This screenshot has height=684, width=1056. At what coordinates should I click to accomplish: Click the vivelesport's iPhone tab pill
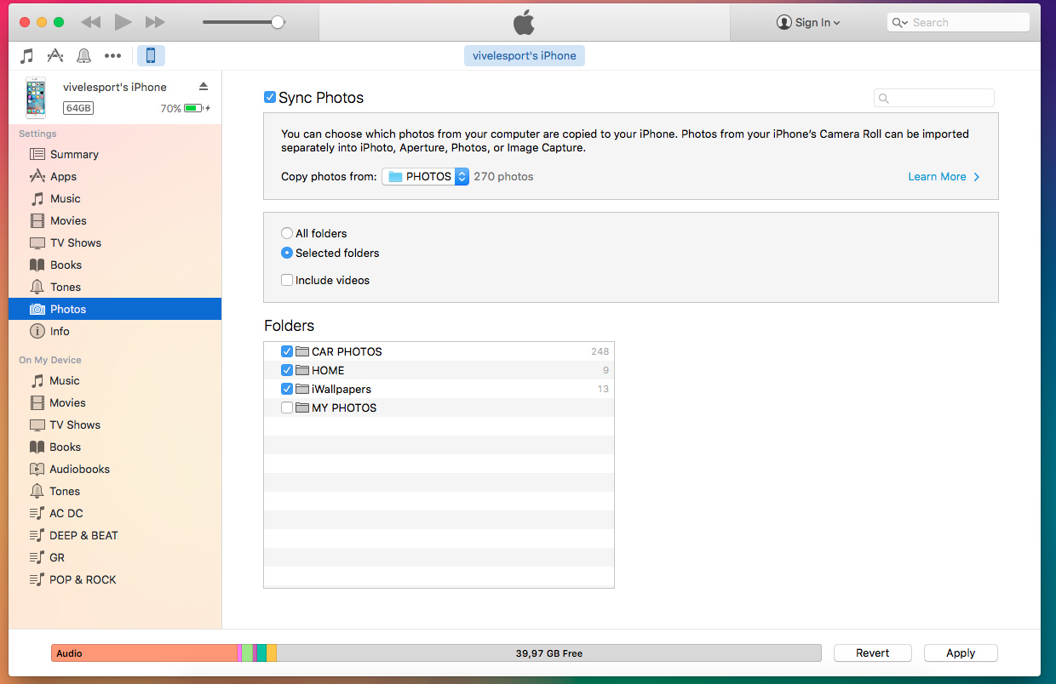coord(525,56)
